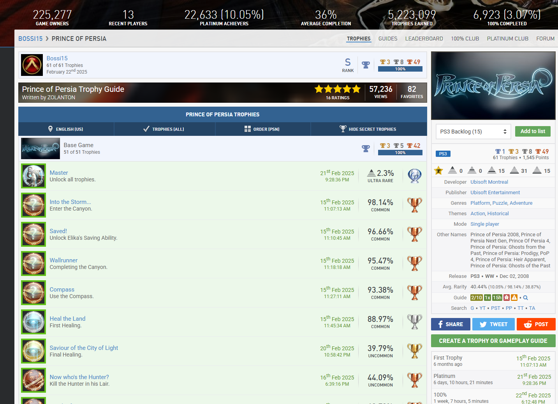Viewport: 558px width, 404px height.
Task: Click the Base Game 100% progress bar
Action: (400, 153)
